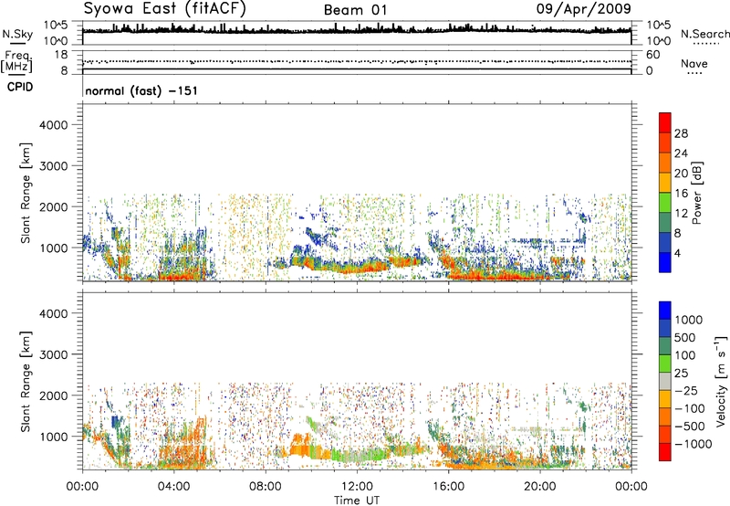Image resolution: width=730 pixels, height=506 pixels.
Task: Click the "N.Search" legend label
Action: [x=704, y=34]
